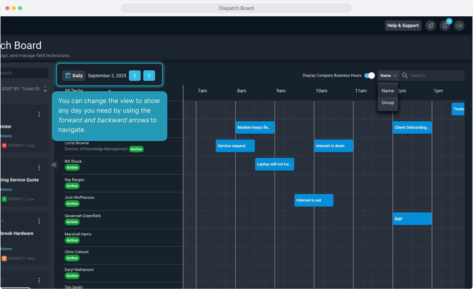Collapse the ticket sidebar with double chevron
The height and width of the screenshot is (289, 473).
pyautogui.click(x=54, y=165)
